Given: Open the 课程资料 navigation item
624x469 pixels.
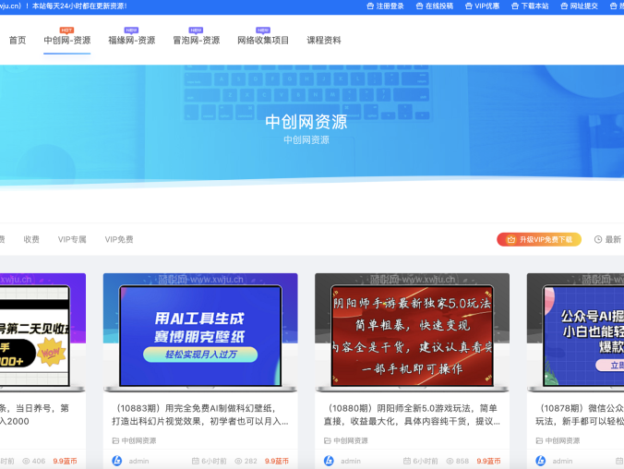Looking at the screenshot, I should [324, 41].
